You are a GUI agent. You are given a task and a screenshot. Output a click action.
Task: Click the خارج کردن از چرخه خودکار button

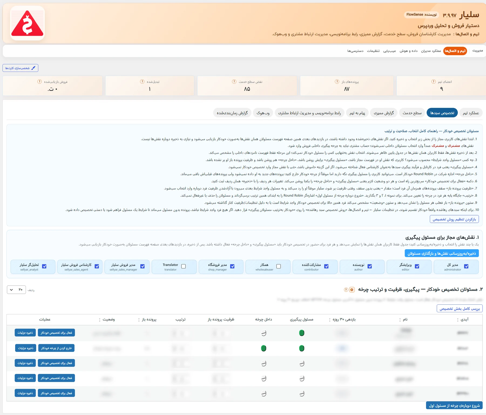pos(56,348)
